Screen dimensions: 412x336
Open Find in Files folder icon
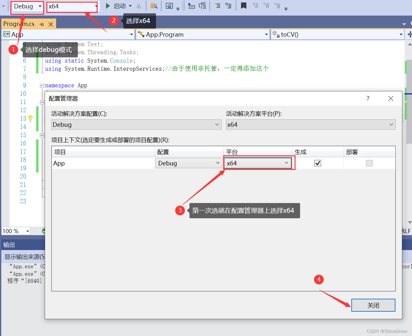coord(154,6)
